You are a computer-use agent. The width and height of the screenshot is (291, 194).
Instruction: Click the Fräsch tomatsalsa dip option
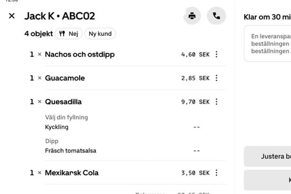click(71, 151)
